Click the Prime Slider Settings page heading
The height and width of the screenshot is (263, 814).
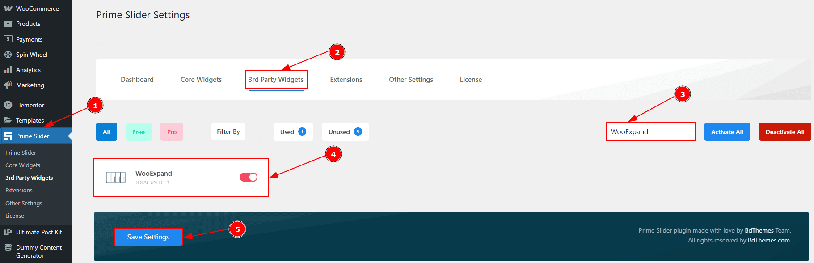(x=143, y=15)
